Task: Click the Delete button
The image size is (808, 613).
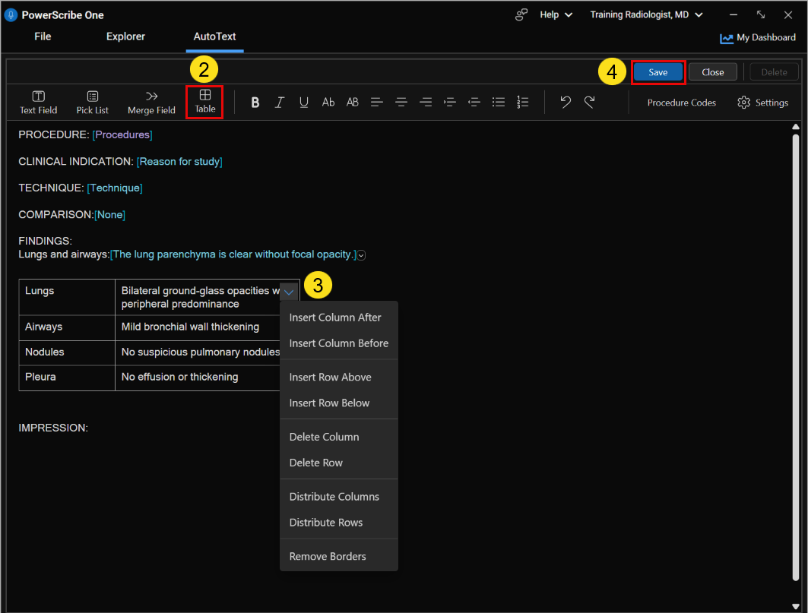Action: pos(774,72)
